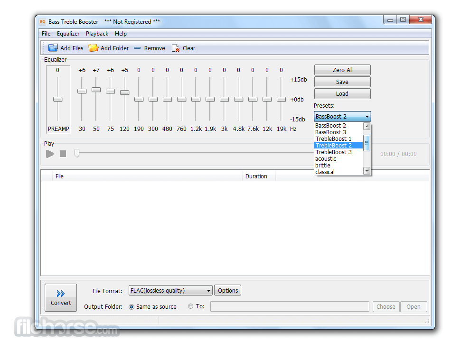The image size is (470, 351).
Task: Click the Clear list toolbar icon
Action: 176,48
